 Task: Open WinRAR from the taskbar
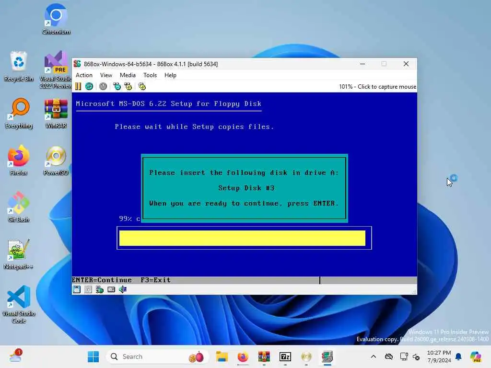pyautogui.click(x=264, y=356)
